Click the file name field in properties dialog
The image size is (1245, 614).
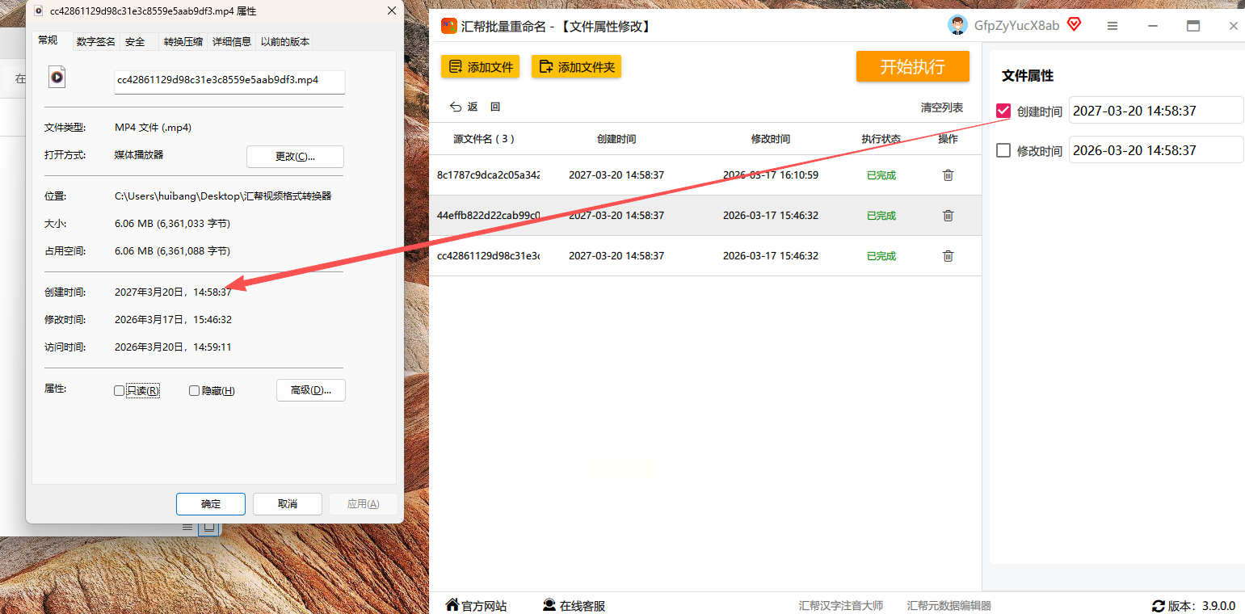click(229, 81)
